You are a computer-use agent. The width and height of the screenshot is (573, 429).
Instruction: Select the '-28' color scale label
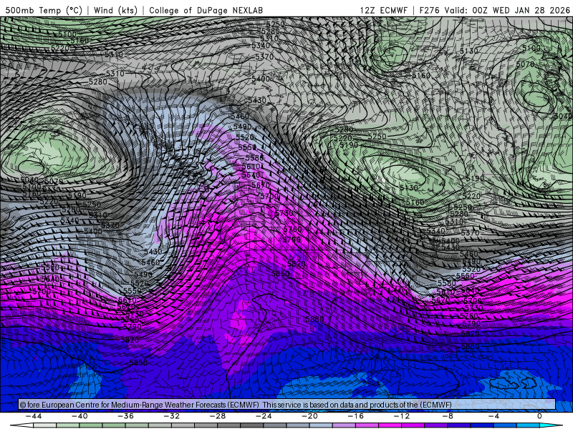point(218,416)
